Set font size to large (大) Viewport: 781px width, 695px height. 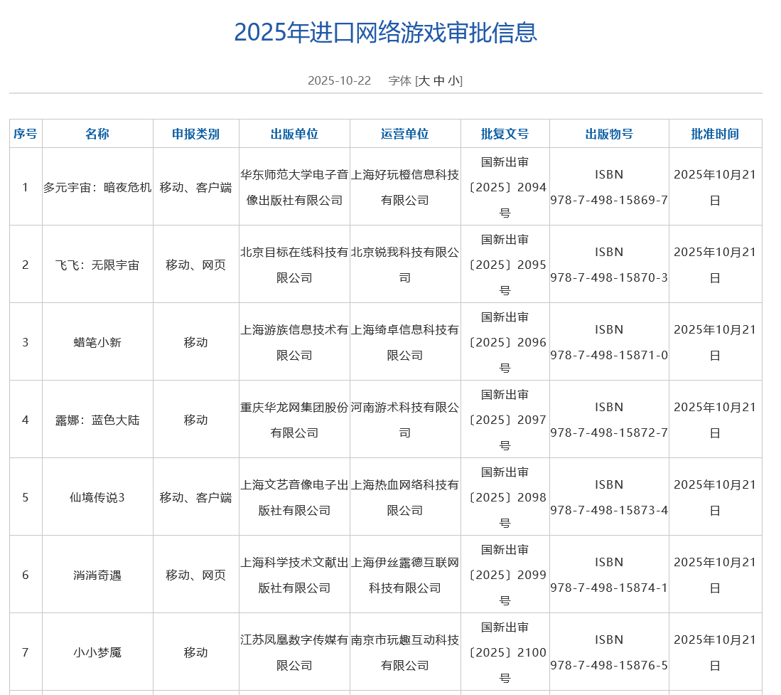(x=424, y=80)
